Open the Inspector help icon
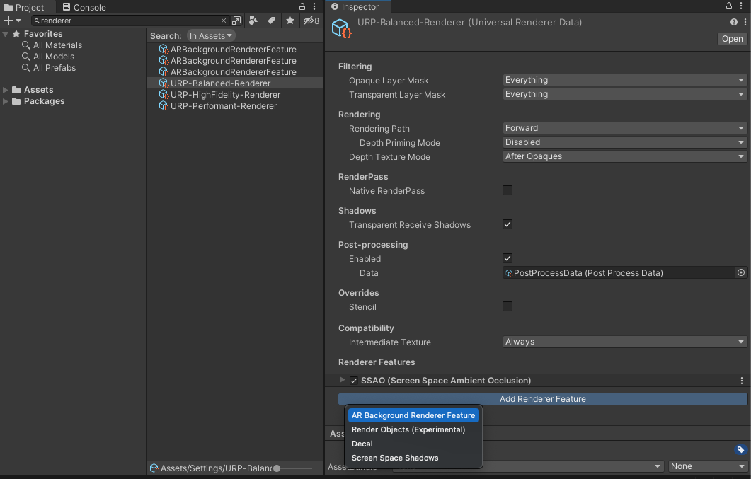This screenshot has width=751, height=479. (x=734, y=21)
